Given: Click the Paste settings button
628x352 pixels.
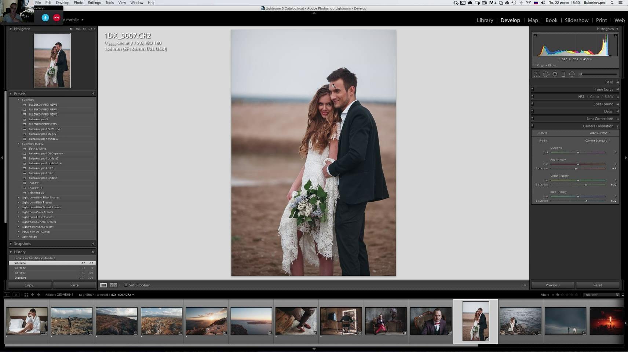Looking at the screenshot, I should tap(74, 285).
